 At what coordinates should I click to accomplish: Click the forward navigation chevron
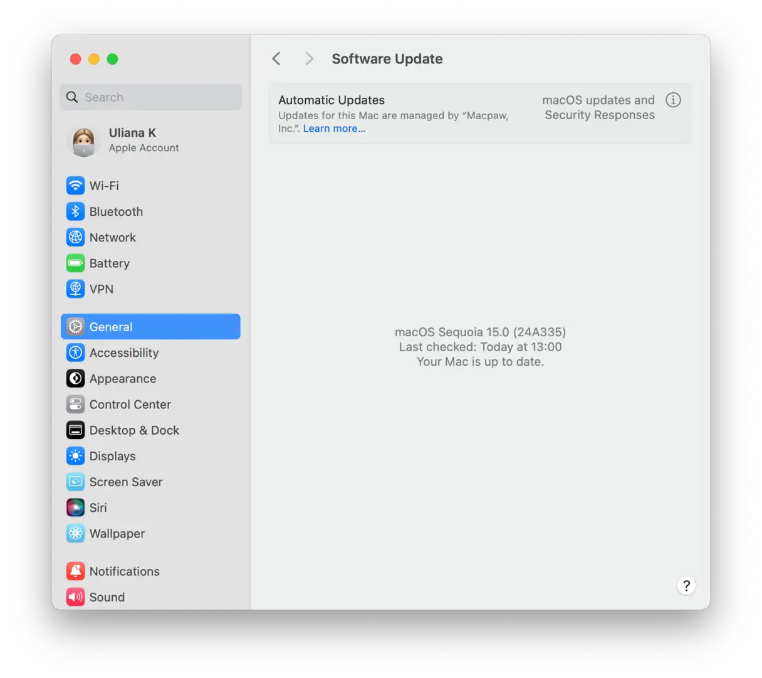pyautogui.click(x=309, y=59)
